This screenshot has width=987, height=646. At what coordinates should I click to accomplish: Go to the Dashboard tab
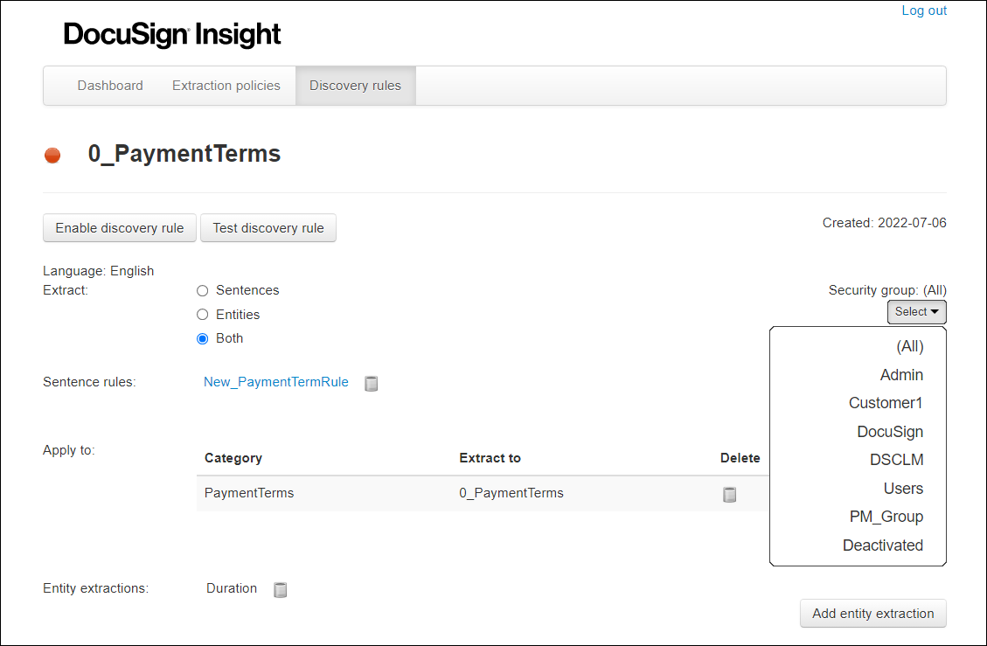click(110, 86)
